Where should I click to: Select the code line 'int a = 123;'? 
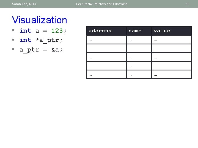click(43, 31)
